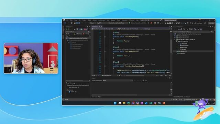
Task: Open the class navigation dropdown in editor
Action: [131, 29]
